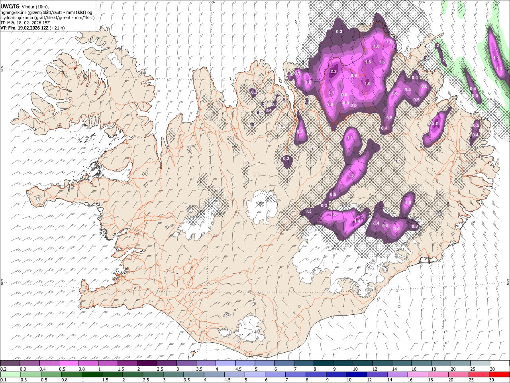Choose the 3 swatch in the lower legend row
The image size is (510, 383).
coord(173,374)
